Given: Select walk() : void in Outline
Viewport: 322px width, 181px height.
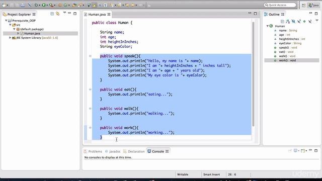Looking at the screenshot, I should point(287,56).
